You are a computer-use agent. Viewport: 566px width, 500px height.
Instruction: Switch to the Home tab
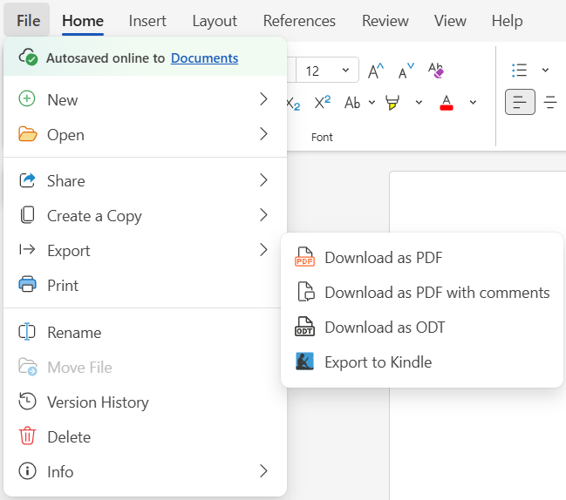pos(83,21)
